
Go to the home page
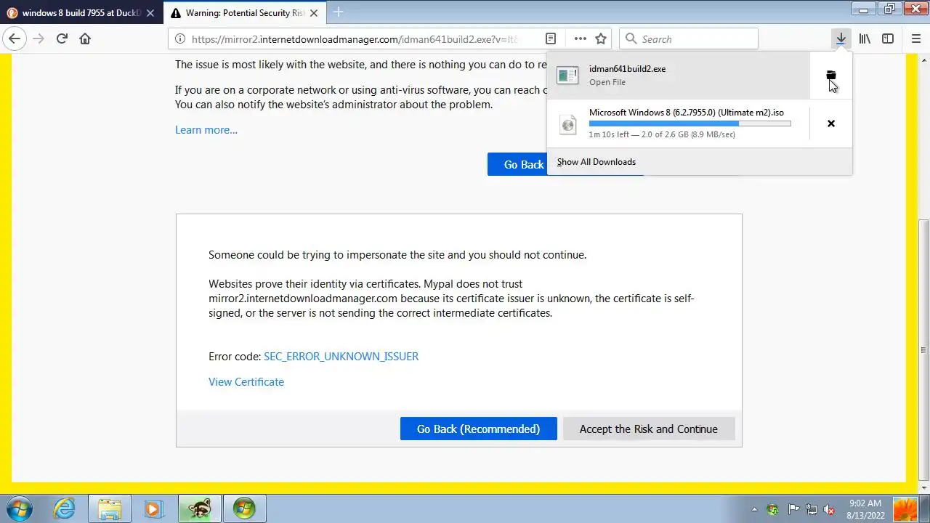pyautogui.click(x=85, y=39)
